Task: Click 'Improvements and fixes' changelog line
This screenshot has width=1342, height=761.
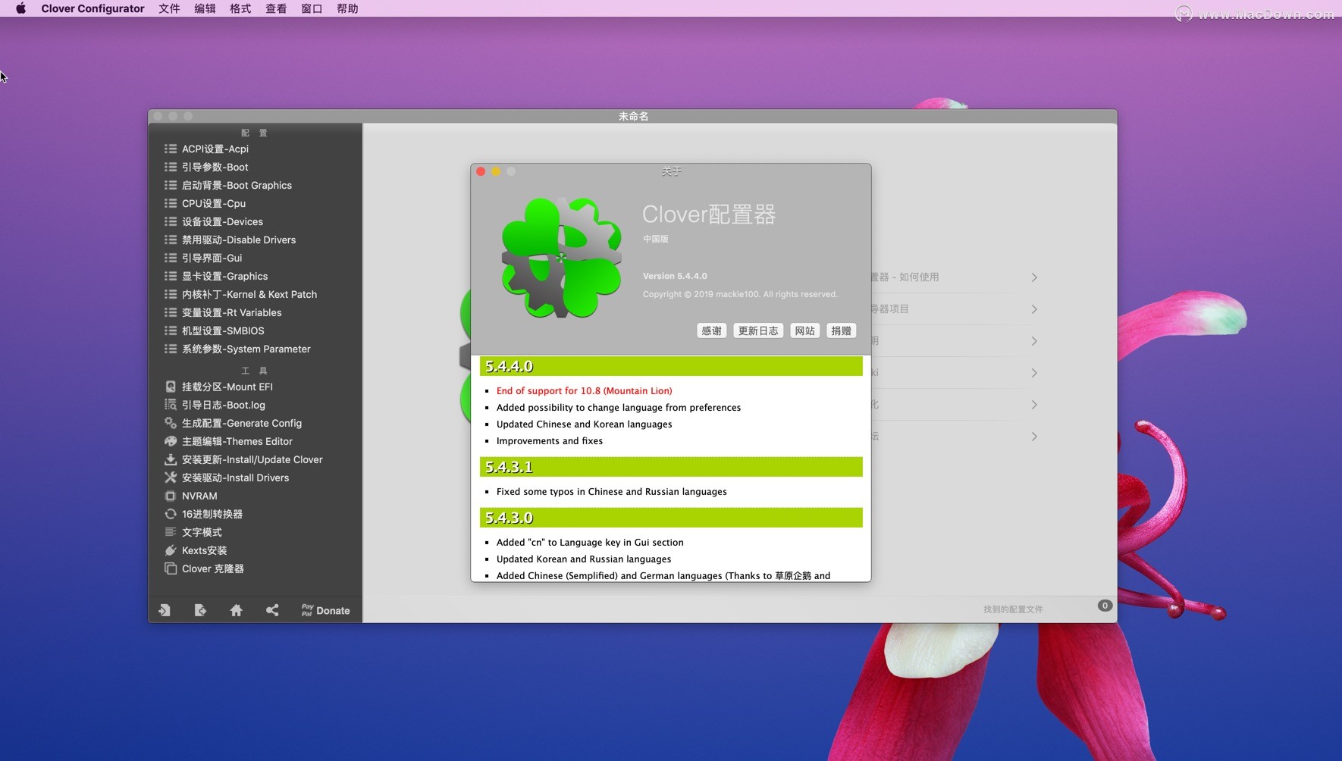Action: tap(550, 441)
